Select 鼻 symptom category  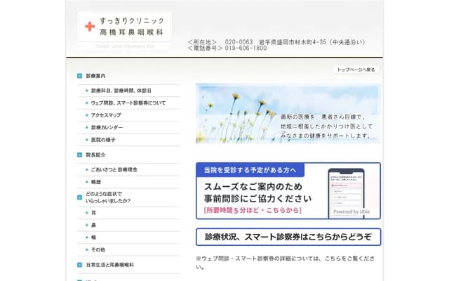[93, 225]
